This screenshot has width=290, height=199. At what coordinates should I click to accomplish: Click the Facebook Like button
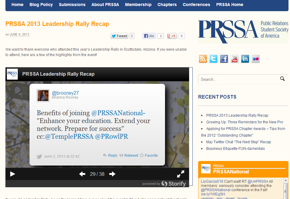[149, 36]
